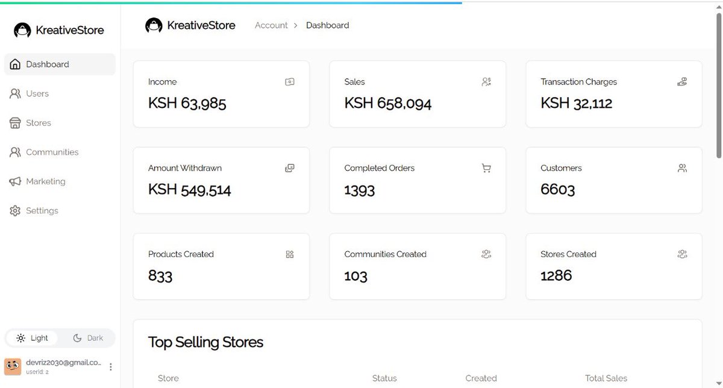723x388 pixels.
Task: Switch theme to Dark mode
Action: tap(88, 338)
